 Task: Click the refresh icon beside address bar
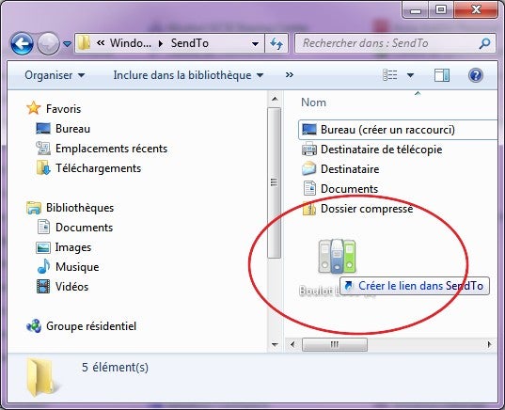click(276, 43)
